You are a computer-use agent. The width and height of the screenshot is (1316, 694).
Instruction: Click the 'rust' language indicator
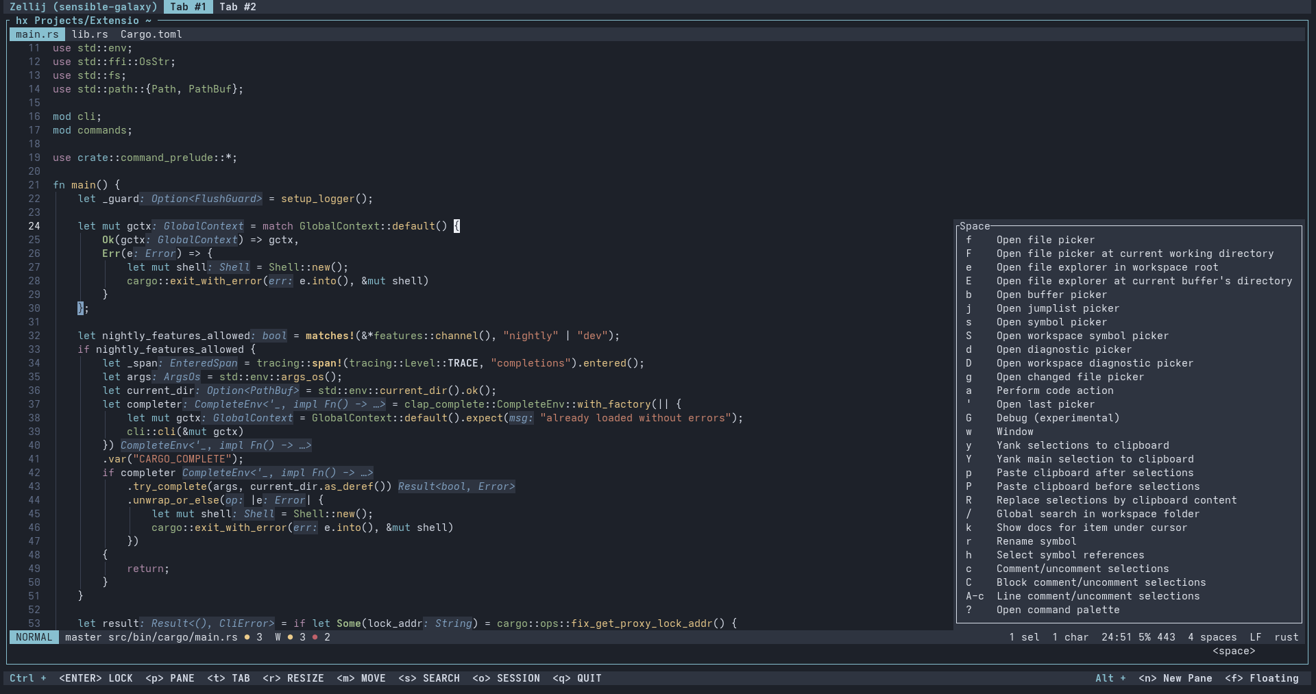(1287, 637)
